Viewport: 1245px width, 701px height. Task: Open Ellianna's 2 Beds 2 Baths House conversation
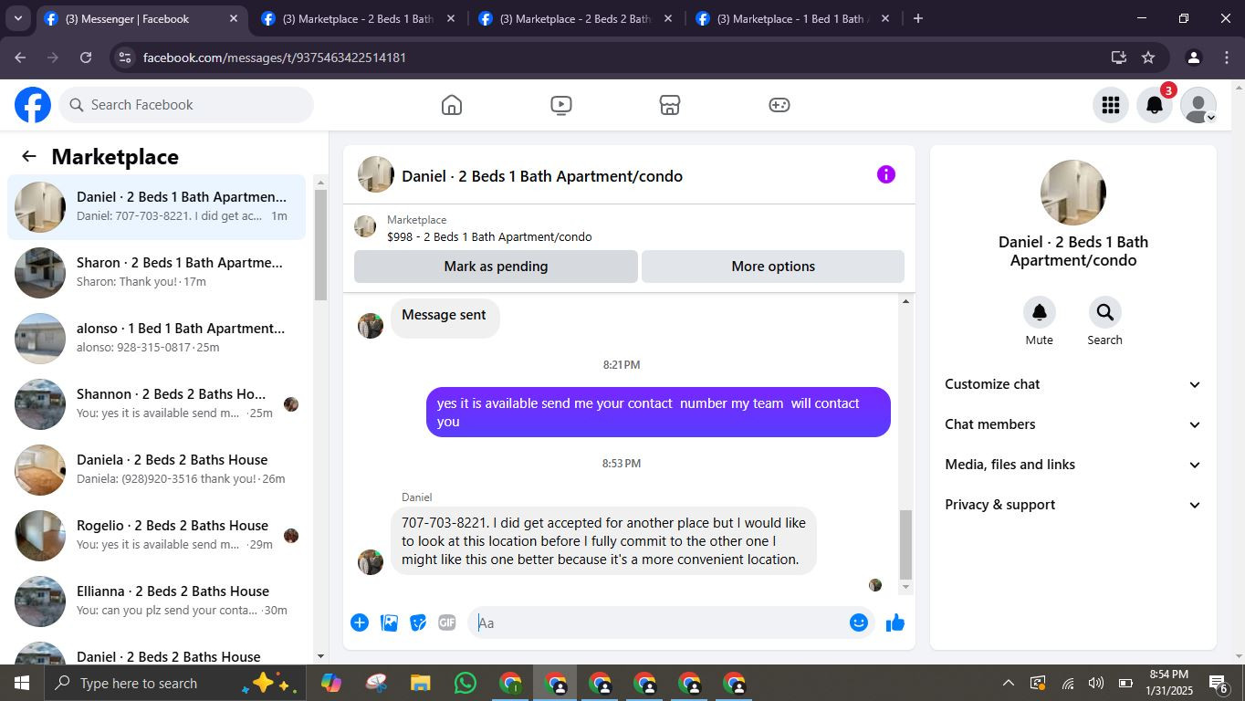[x=157, y=602]
